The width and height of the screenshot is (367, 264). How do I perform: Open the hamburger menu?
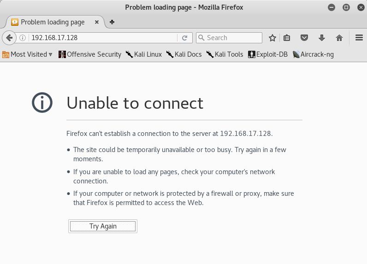point(359,38)
